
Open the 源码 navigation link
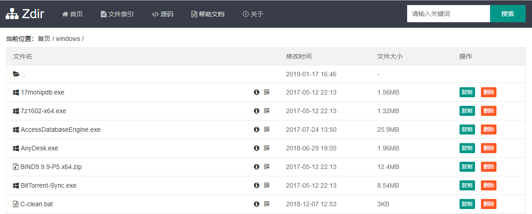pyautogui.click(x=163, y=14)
